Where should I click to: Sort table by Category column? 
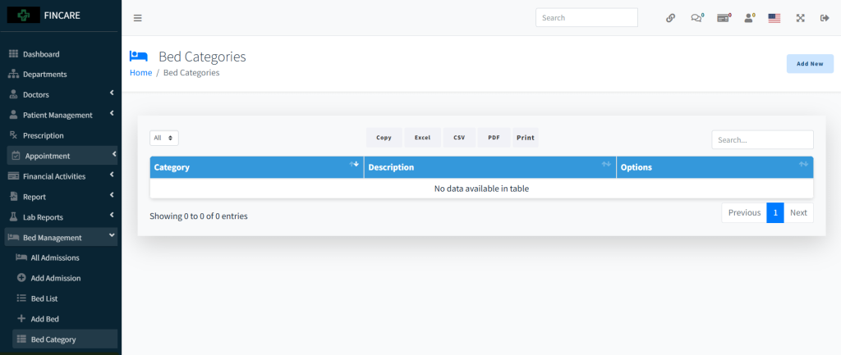pyautogui.click(x=256, y=167)
